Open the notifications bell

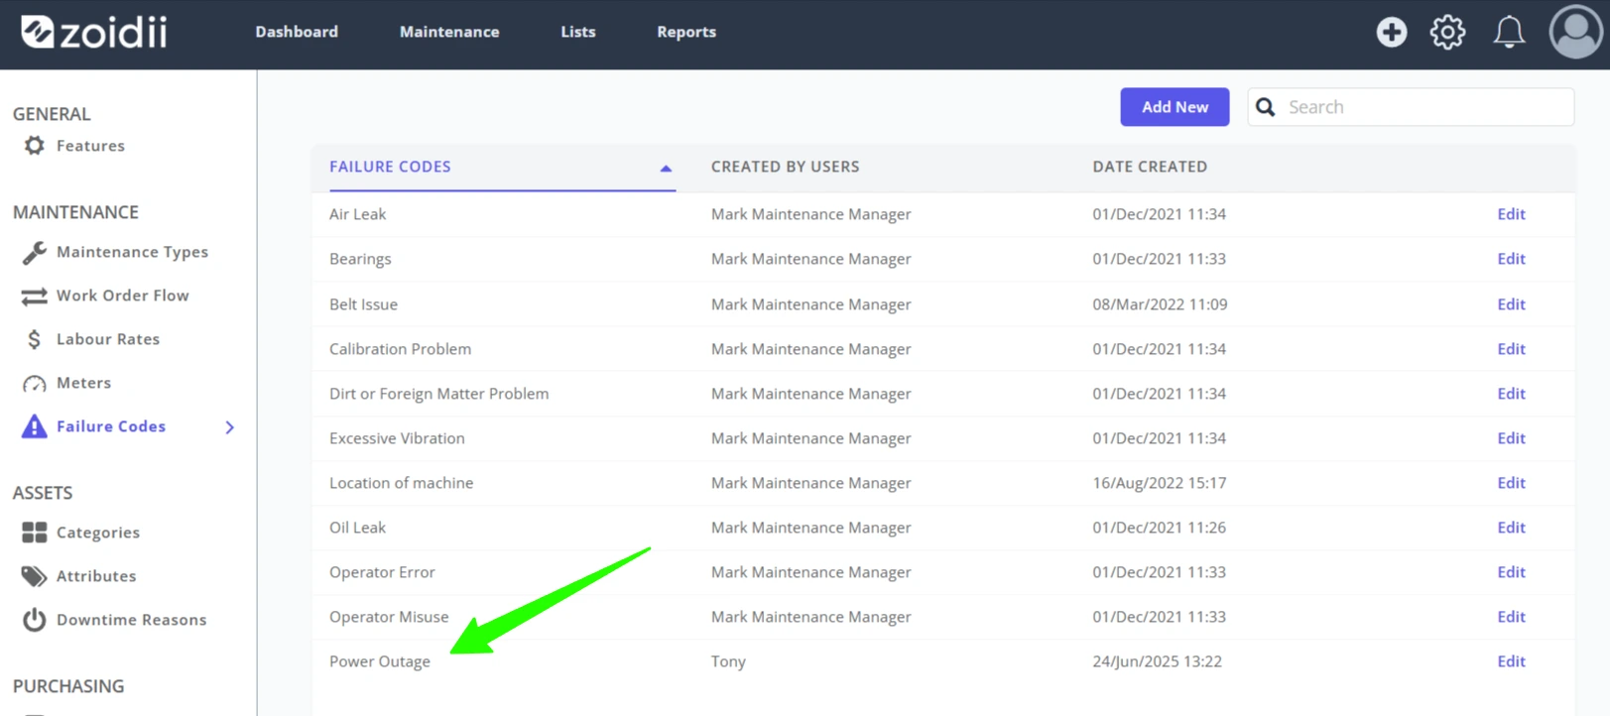pyautogui.click(x=1509, y=32)
